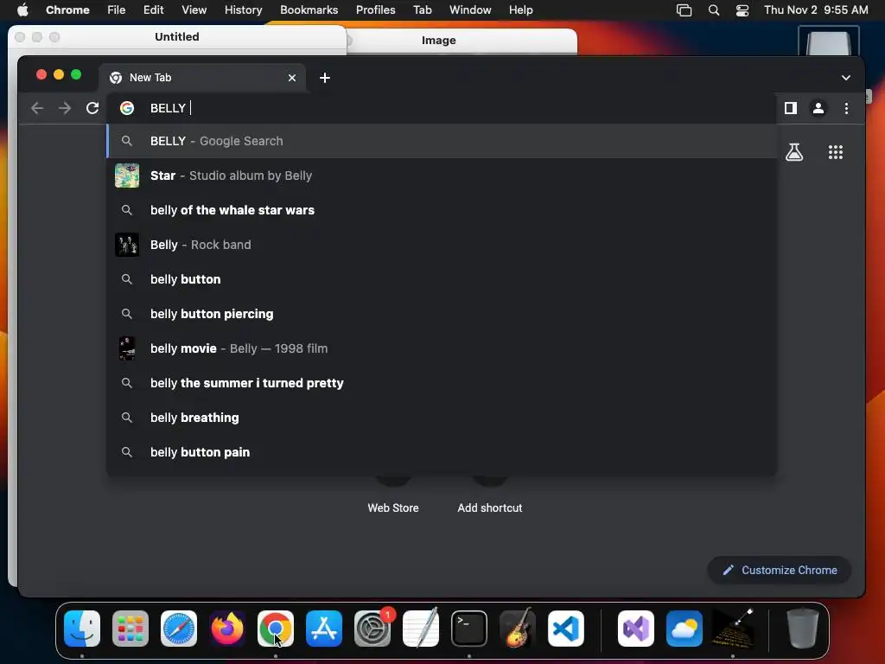This screenshot has height=664, width=885.
Task: Close the New Tab tab
Action: click(x=292, y=77)
